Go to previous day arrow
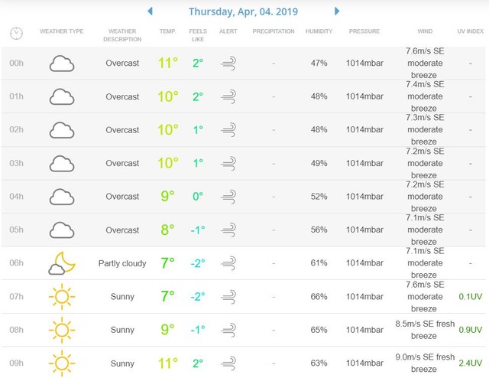The width and height of the screenshot is (489, 378). coord(151,11)
